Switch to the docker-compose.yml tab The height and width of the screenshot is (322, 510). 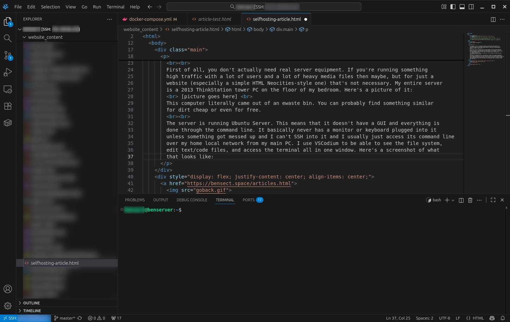coord(150,19)
